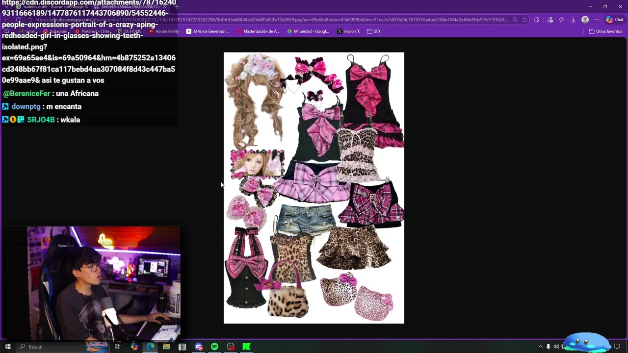Open Mi unidad - Google bookmark

(308, 31)
